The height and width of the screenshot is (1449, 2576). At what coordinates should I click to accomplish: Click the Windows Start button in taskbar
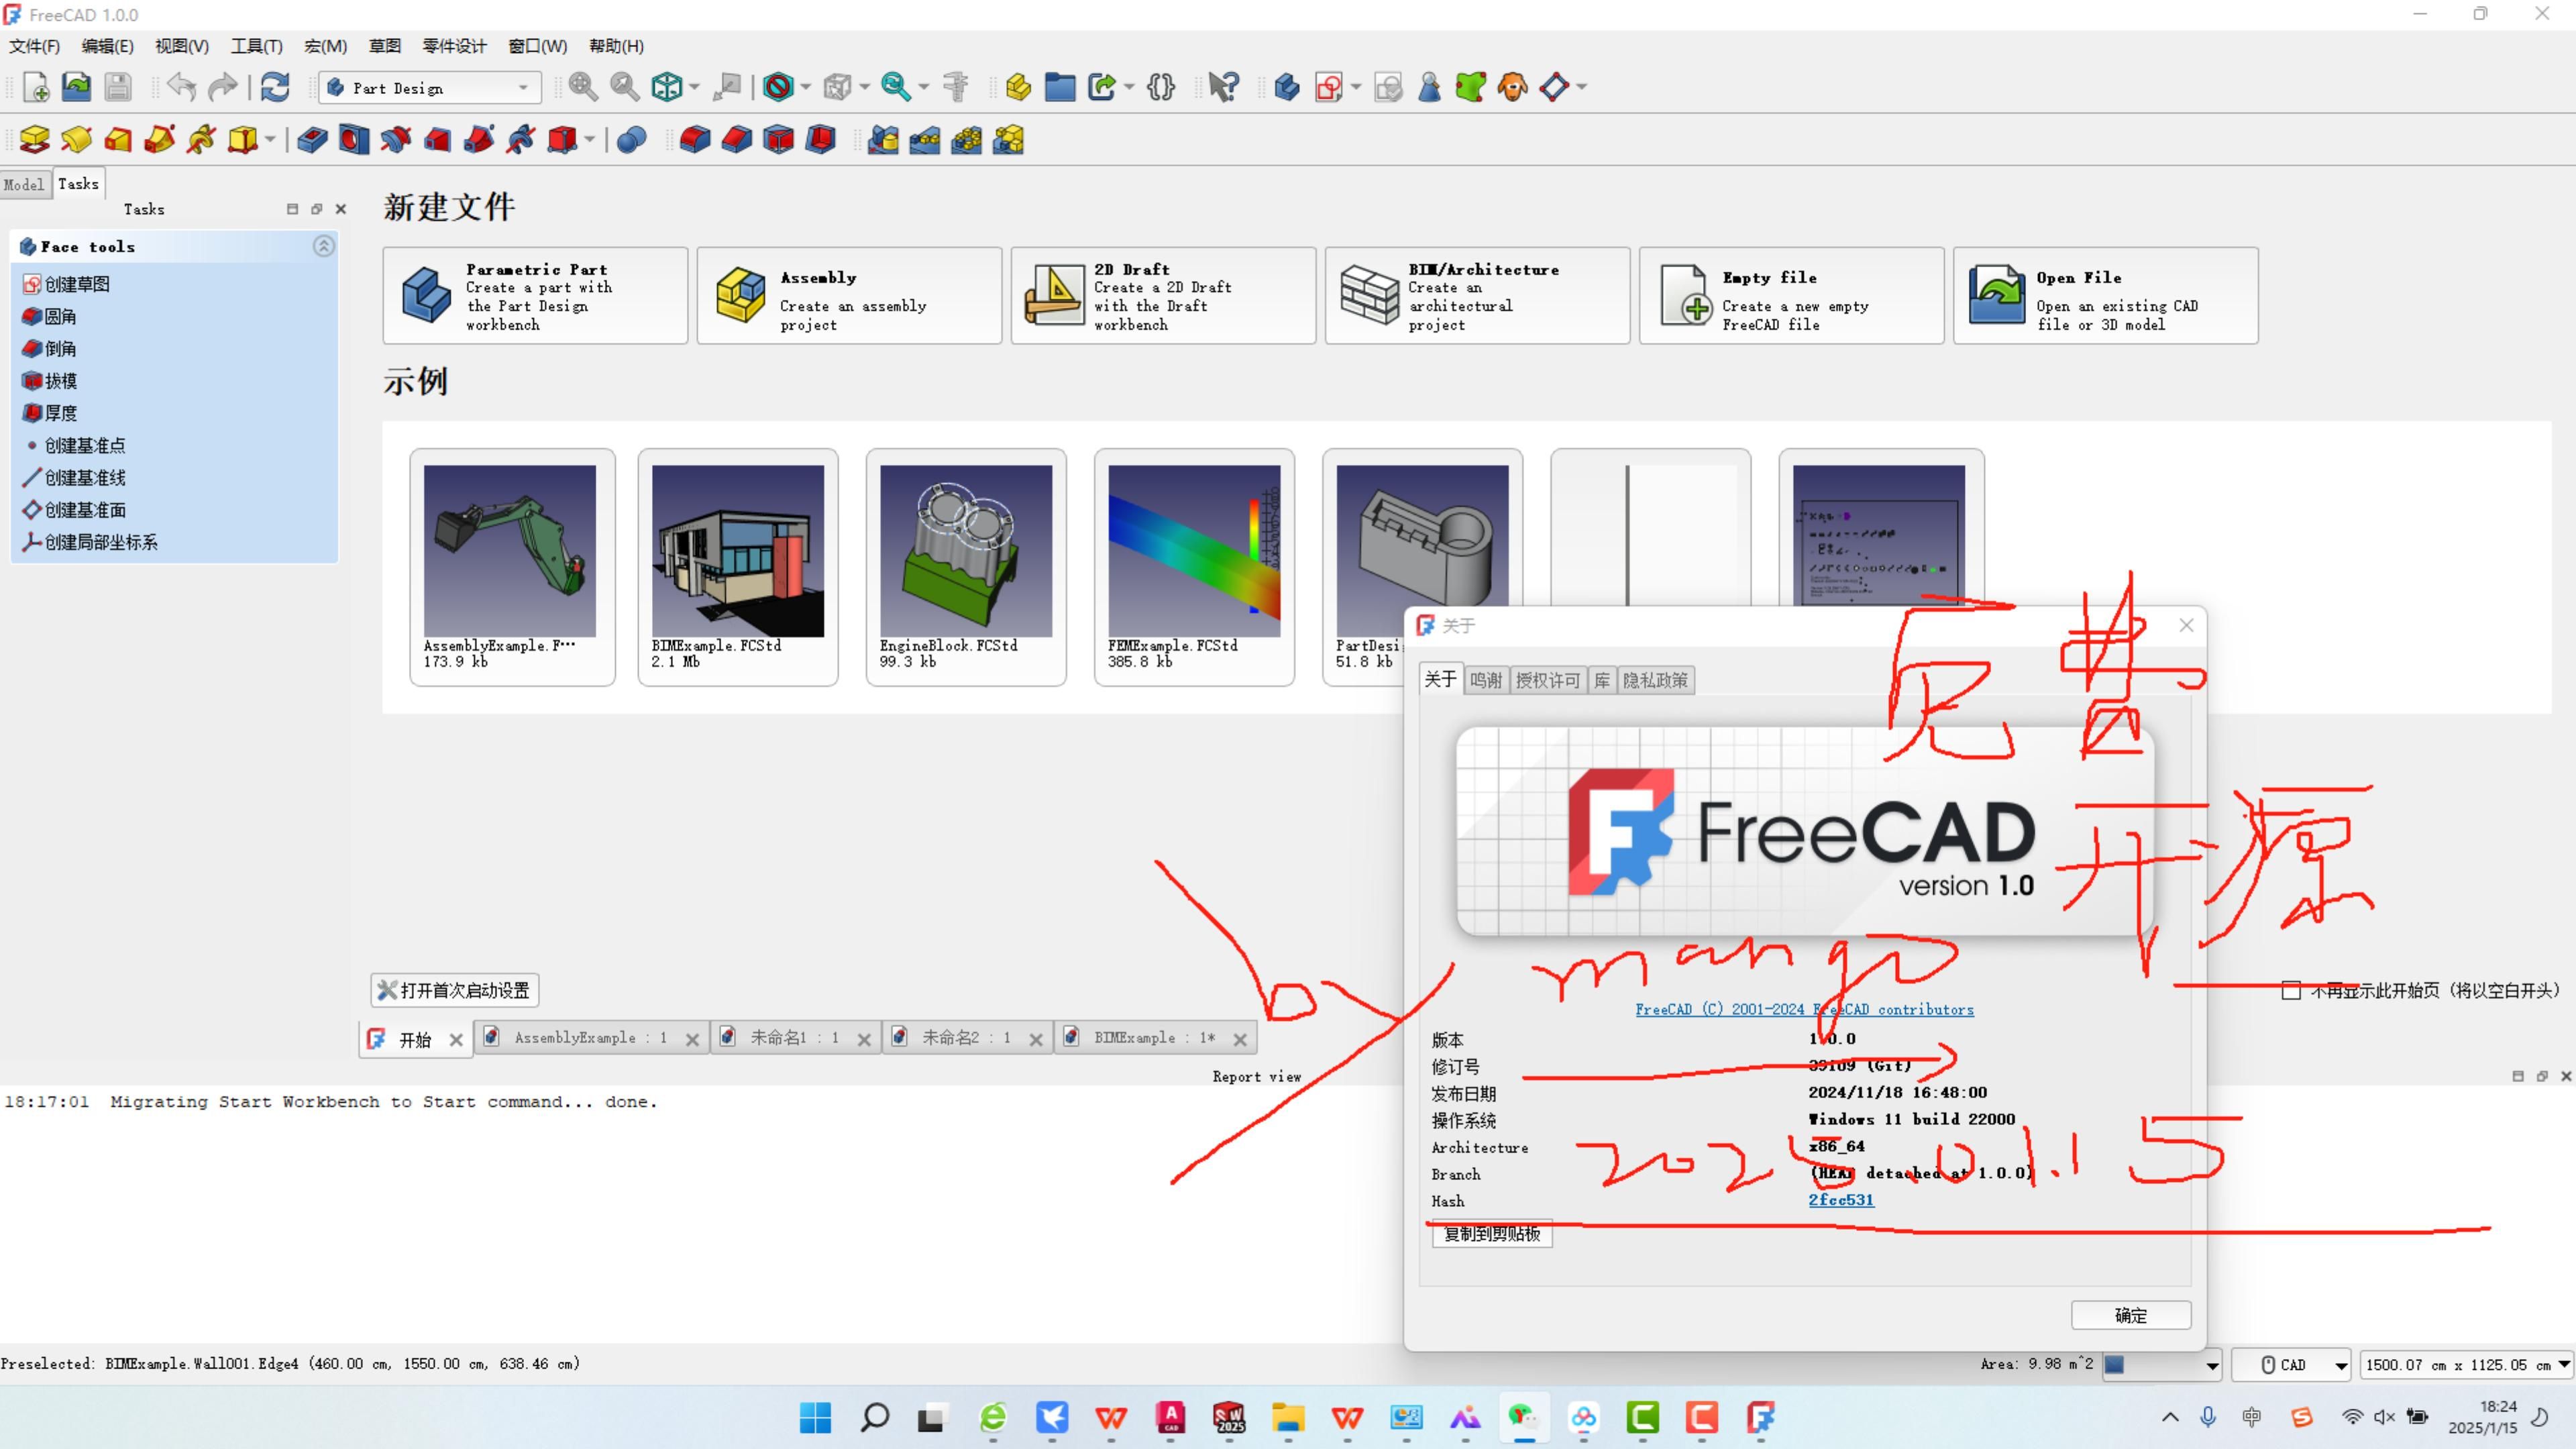click(815, 1417)
